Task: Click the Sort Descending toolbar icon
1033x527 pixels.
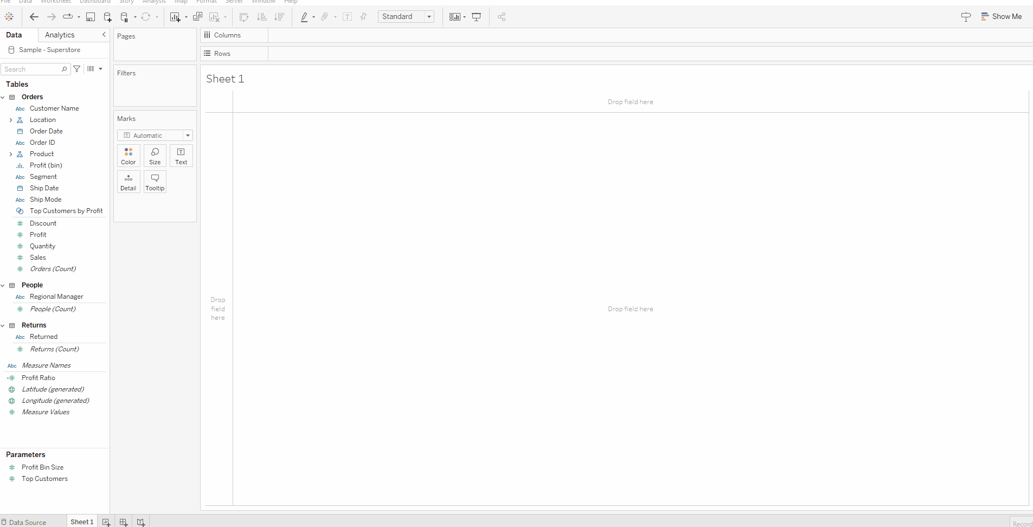Action: point(279,17)
